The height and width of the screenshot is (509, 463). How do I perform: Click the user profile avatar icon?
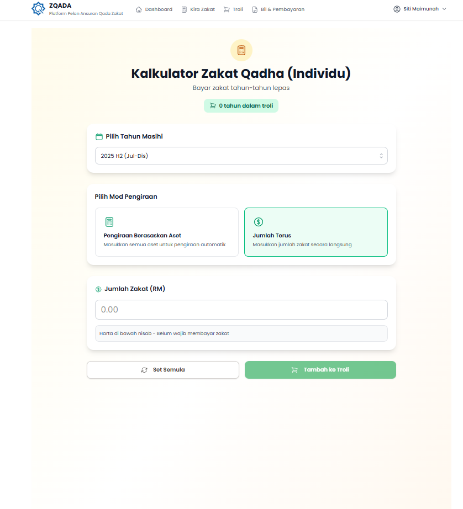[x=397, y=9]
